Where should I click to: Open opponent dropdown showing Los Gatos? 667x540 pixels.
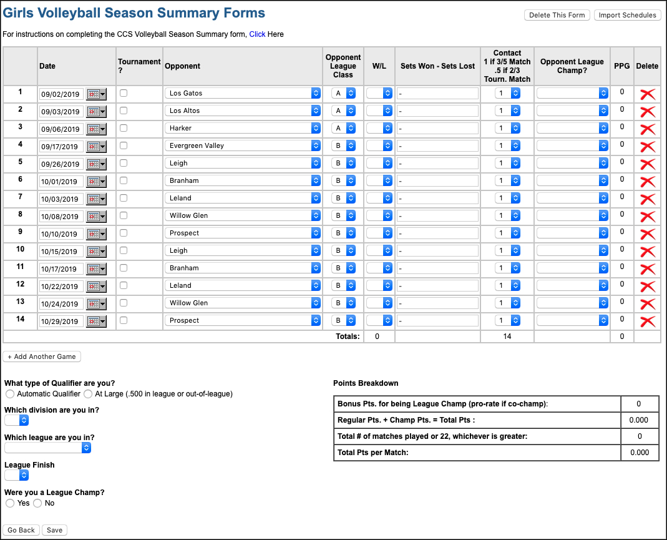pyautogui.click(x=243, y=93)
